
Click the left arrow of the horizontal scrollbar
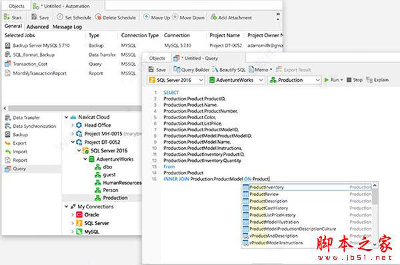tap(5, 109)
